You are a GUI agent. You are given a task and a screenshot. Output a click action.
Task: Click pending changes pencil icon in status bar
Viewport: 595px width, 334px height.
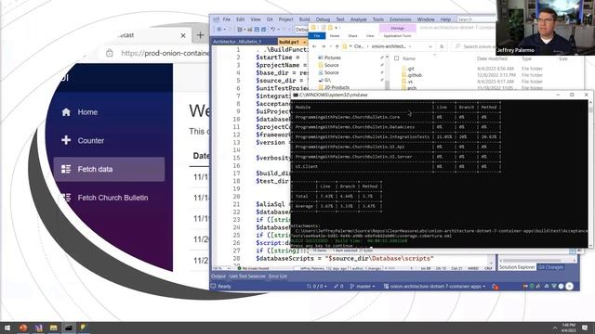338,287
